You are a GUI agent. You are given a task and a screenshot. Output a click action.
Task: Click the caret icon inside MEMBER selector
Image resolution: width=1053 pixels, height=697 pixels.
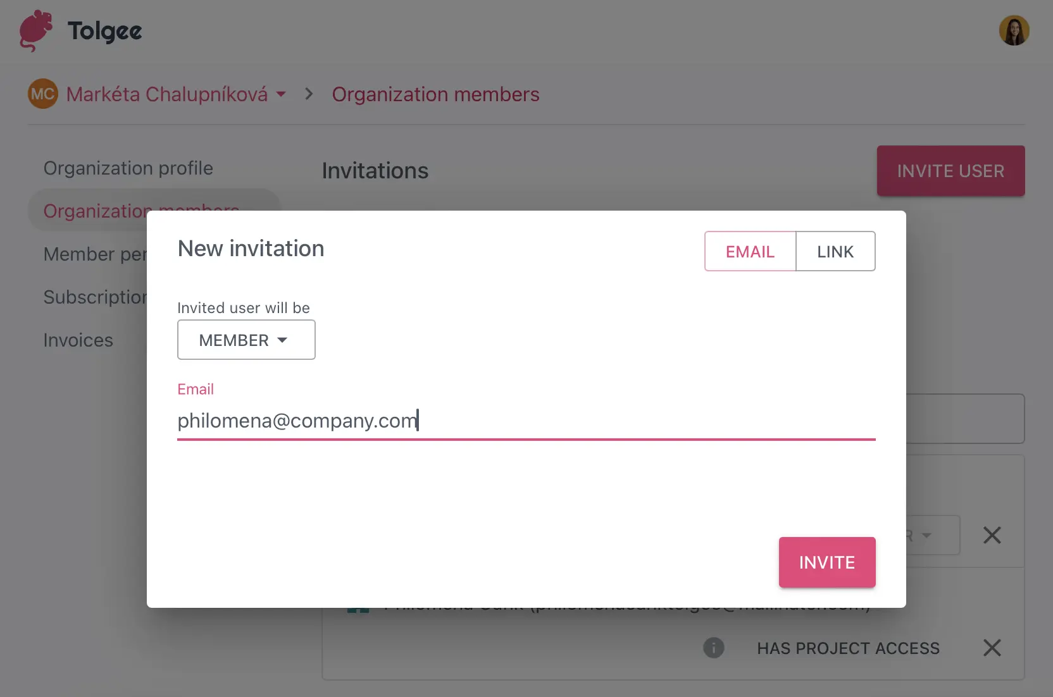pyautogui.click(x=283, y=340)
